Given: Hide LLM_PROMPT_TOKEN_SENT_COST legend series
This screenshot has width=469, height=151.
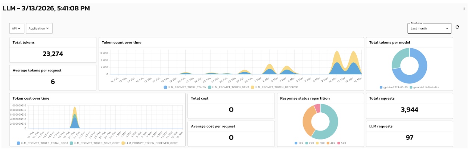Looking at the screenshot, I should click(95, 143).
